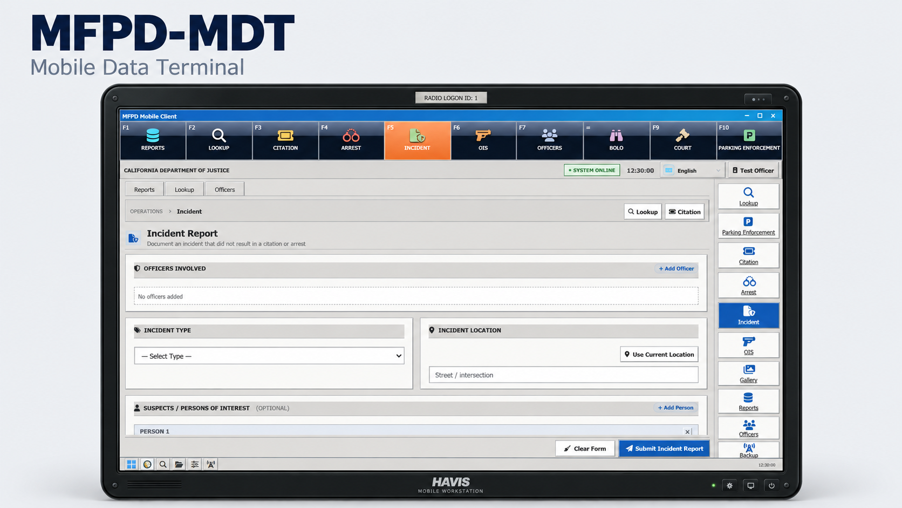Viewport: 902px width, 508px height.
Task: Open the BOLO binoculars toolbar item
Action: click(616, 140)
